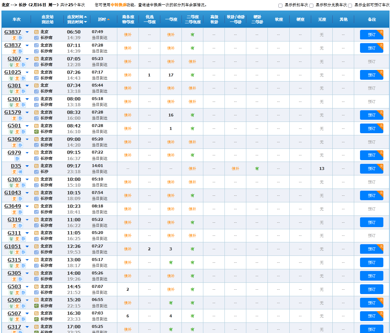The height and width of the screenshot is (333, 391).
Task: Click the green 终 icon beside G501's 长沙南
Action: (x=36, y=132)
